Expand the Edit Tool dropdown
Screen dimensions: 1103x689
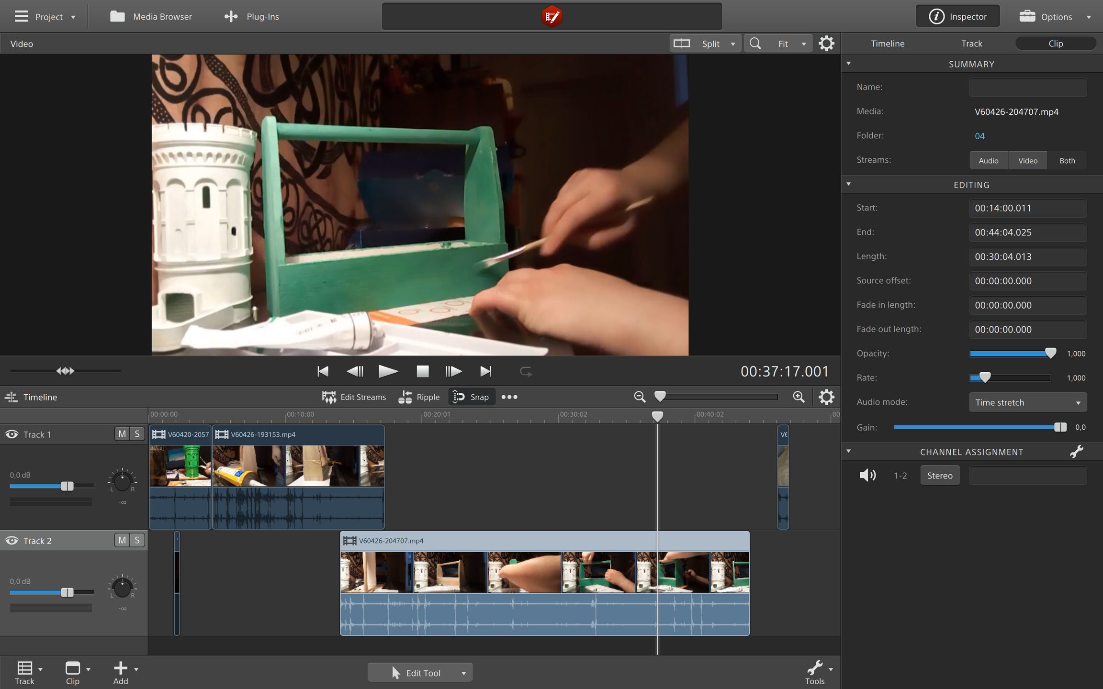tap(463, 673)
